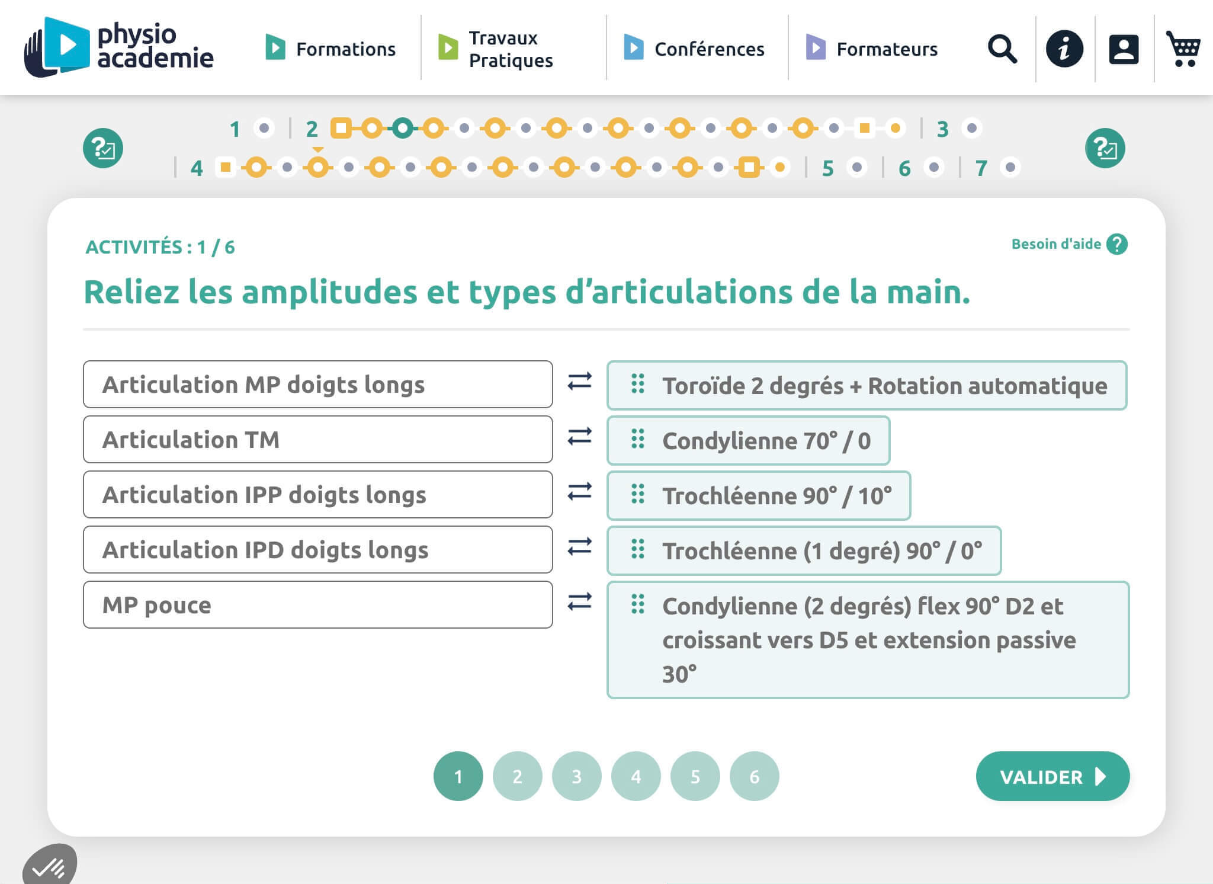Click chapter 4 step under the orange arrow
1213x884 pixels.
pos(318,168)
